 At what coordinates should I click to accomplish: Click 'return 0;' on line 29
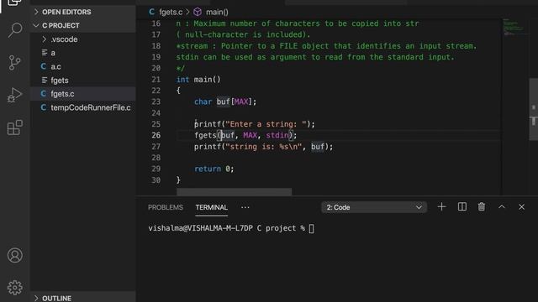coord(214,169)
